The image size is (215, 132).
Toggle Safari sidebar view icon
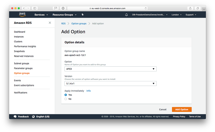pyautogui.click(x=35, y=8)
